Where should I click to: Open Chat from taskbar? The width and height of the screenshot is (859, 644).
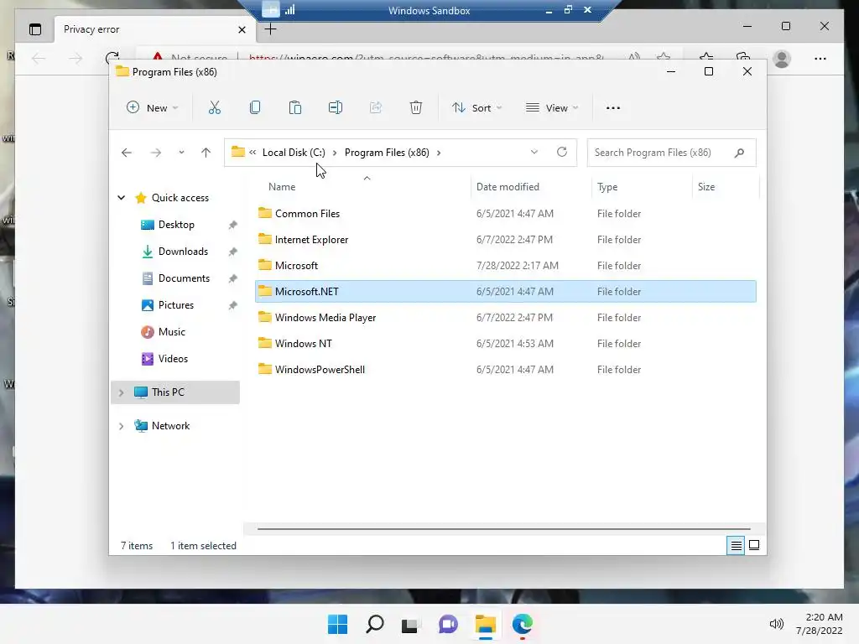coord(448,624)
